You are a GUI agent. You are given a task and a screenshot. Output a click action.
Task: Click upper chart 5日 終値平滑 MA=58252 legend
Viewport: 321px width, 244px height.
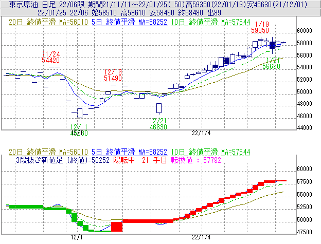tap(130, 22)
